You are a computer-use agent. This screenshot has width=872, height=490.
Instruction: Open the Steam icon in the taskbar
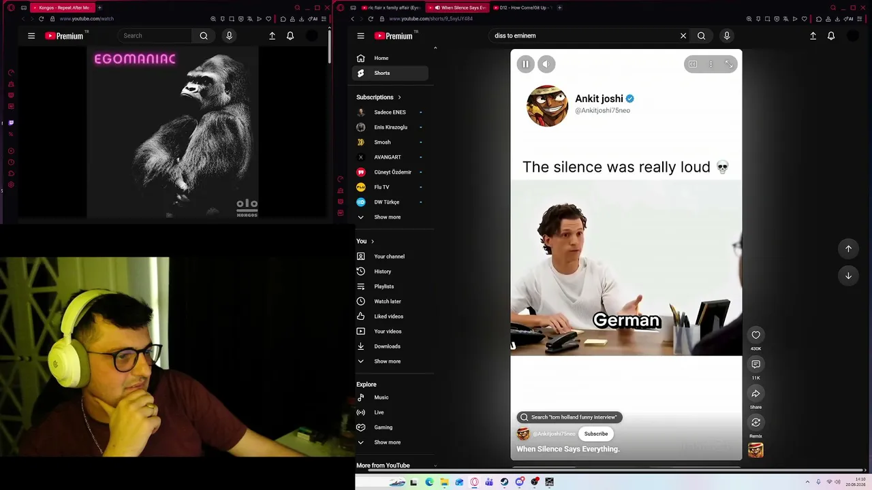click(504, 483)
